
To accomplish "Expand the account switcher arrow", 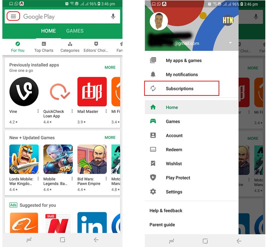I will click(x=230, y=43).
